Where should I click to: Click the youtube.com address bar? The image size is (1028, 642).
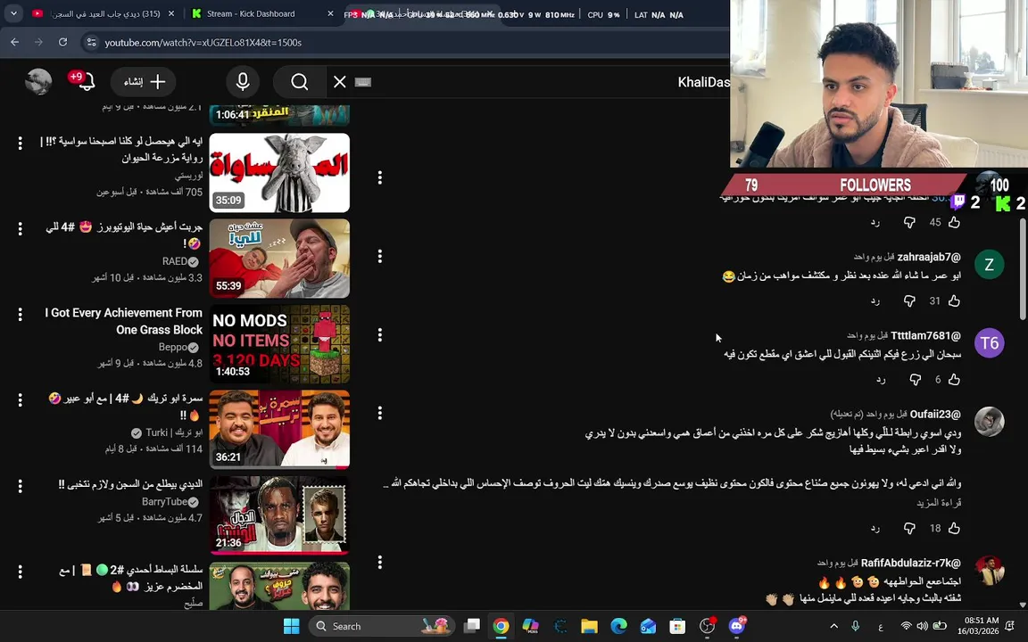click(407, 42)
